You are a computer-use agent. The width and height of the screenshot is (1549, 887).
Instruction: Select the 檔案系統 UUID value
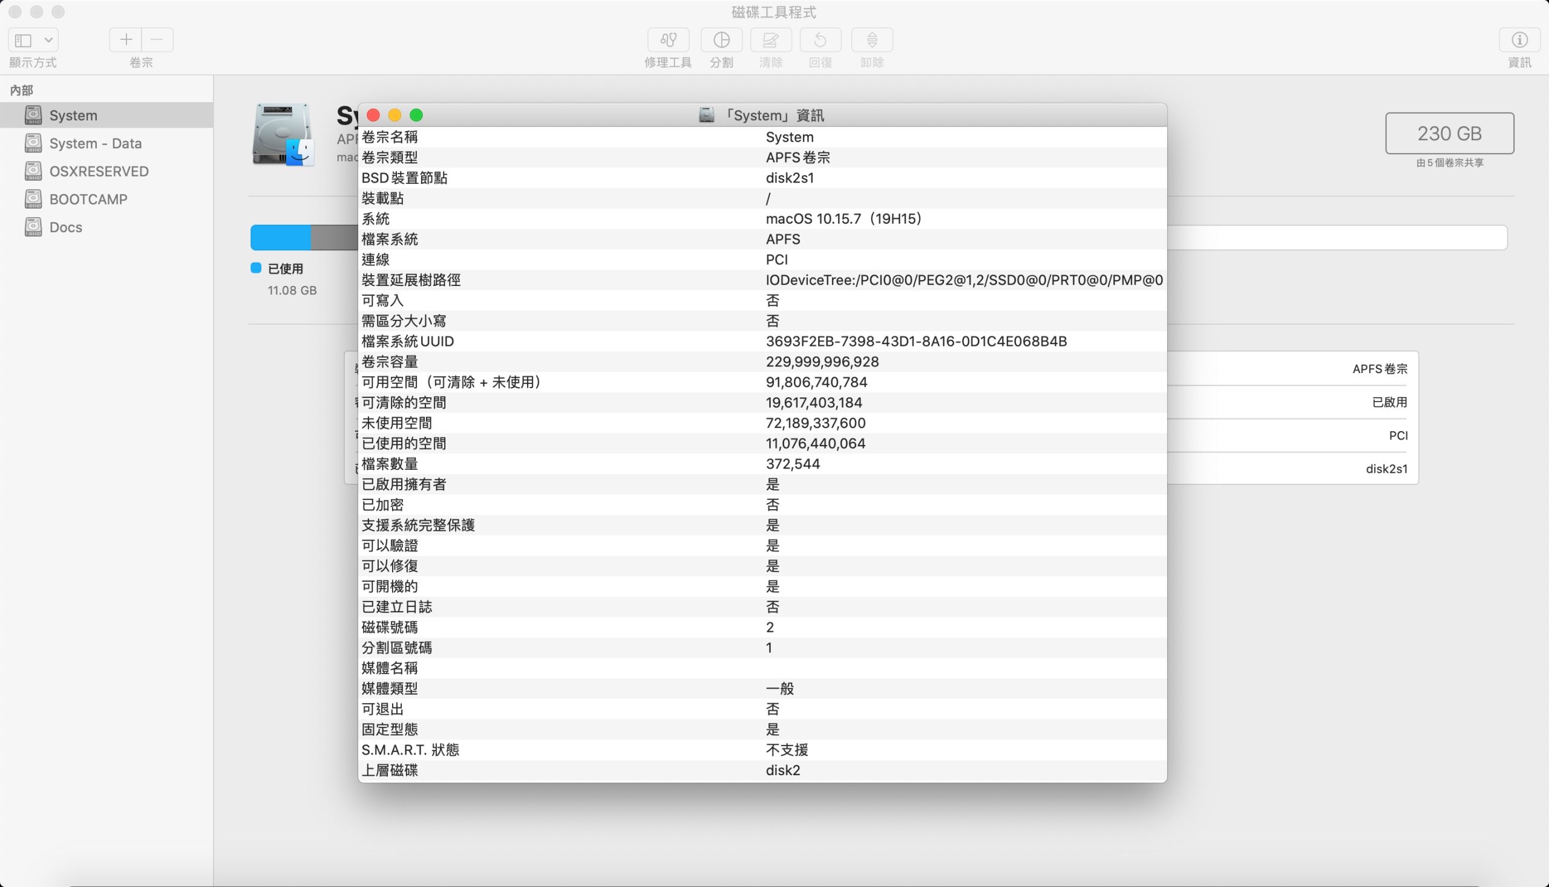coord(916,341)
